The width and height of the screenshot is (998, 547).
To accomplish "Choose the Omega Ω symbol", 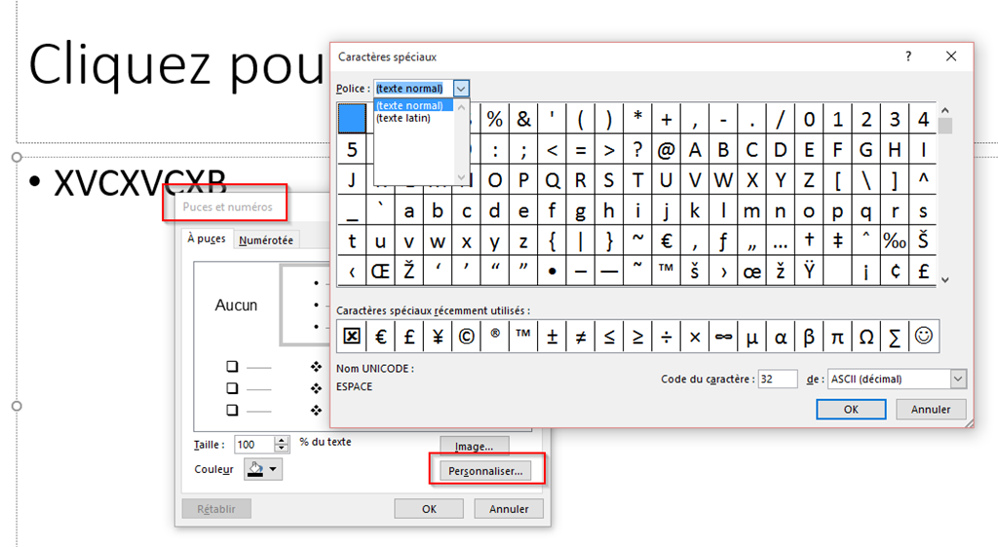I will coord(866,336).
